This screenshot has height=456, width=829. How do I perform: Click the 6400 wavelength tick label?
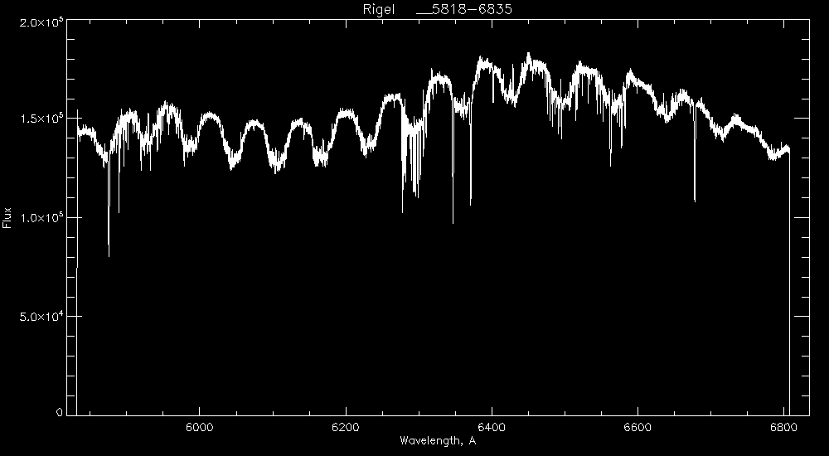click(492, 427)
